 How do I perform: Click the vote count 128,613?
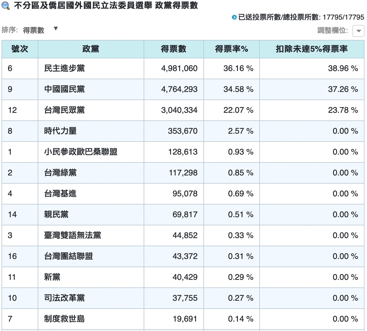pyautogui.click(x=183, y=152)
